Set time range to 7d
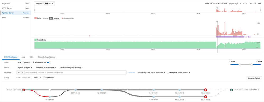The width and height of the screenshot is (264, 102). tap(255, 3)
